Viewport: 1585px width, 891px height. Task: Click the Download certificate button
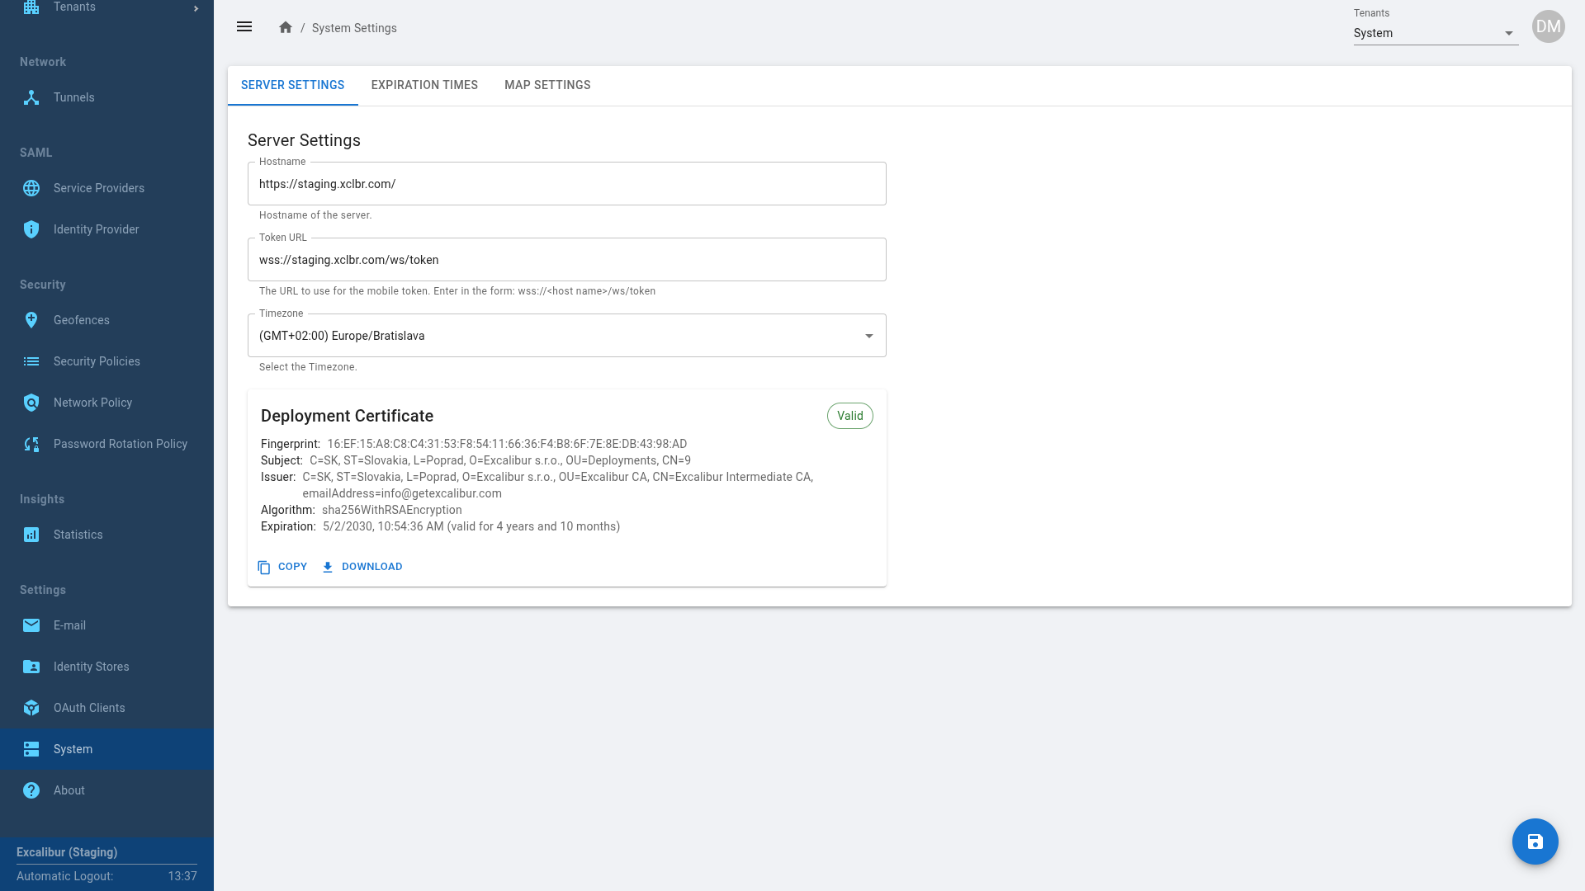(362, 567)
